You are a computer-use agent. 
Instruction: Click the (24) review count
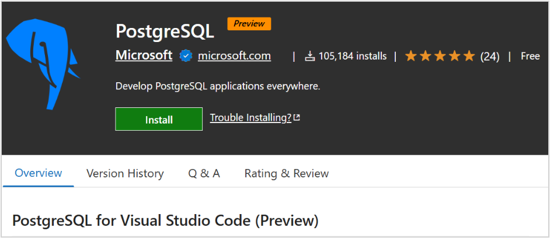[490, 57]
